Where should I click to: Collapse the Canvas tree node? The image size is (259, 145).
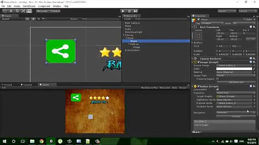pos(124,35)
